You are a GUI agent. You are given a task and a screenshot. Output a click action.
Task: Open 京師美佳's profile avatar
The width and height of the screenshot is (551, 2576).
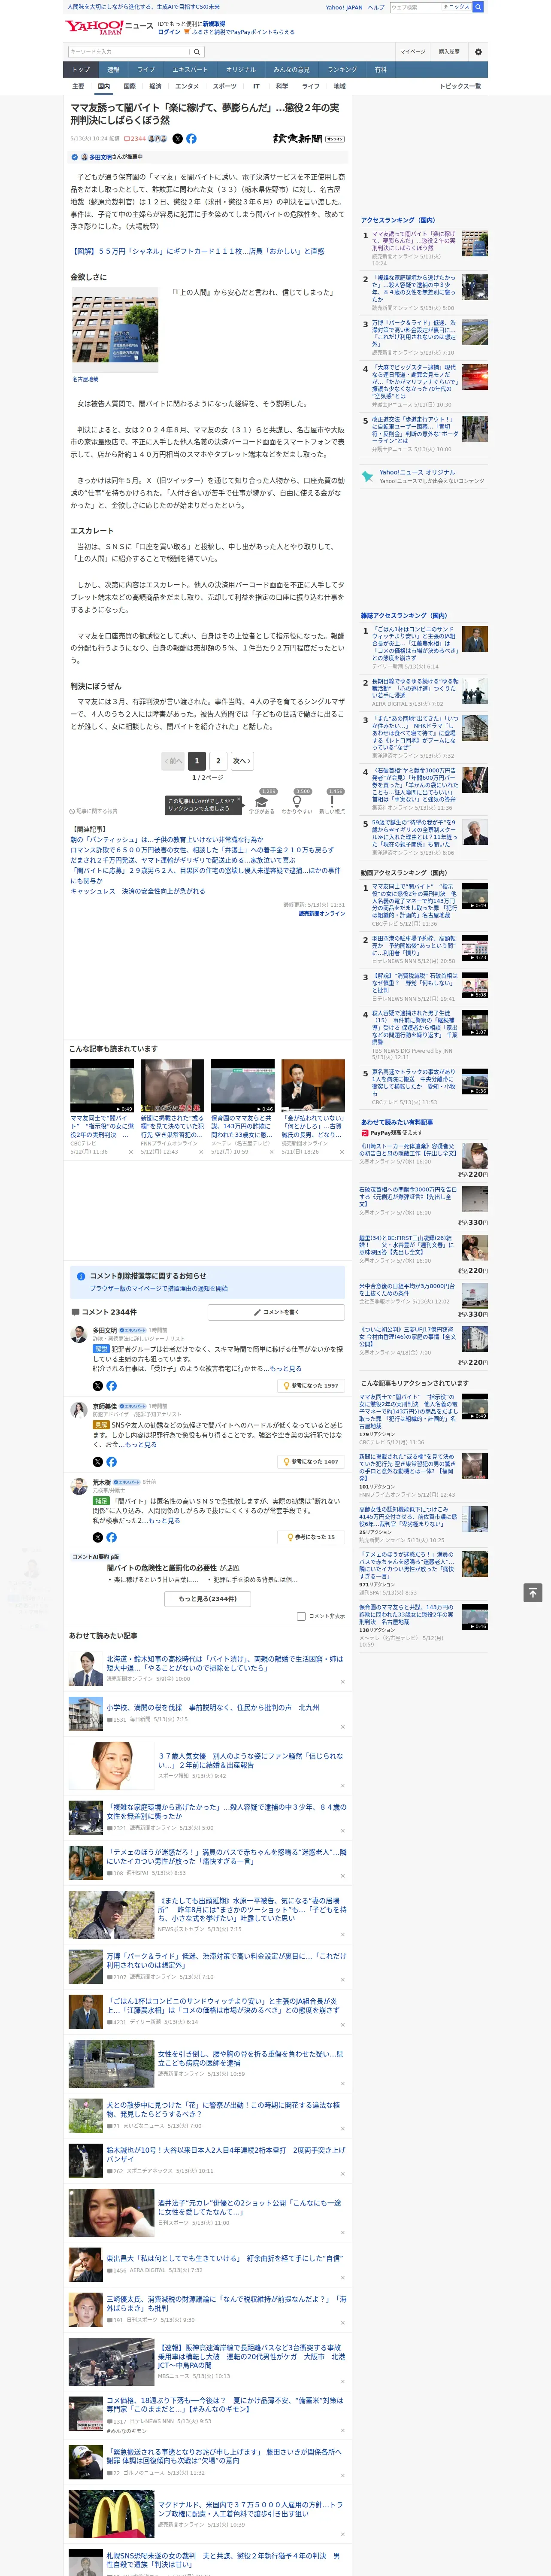[x=79, y=1410]
